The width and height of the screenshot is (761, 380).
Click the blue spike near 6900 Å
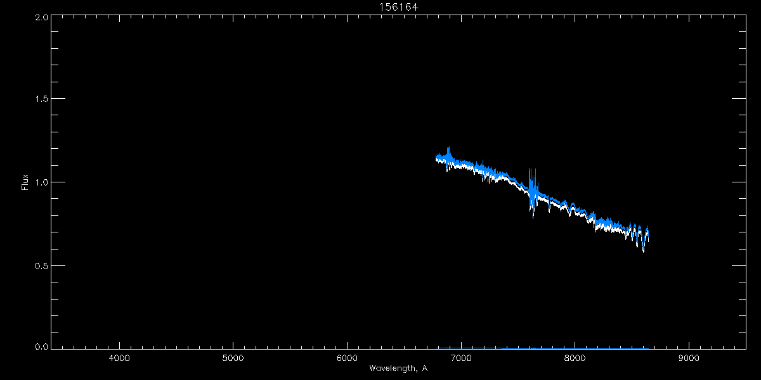point(448,155)
